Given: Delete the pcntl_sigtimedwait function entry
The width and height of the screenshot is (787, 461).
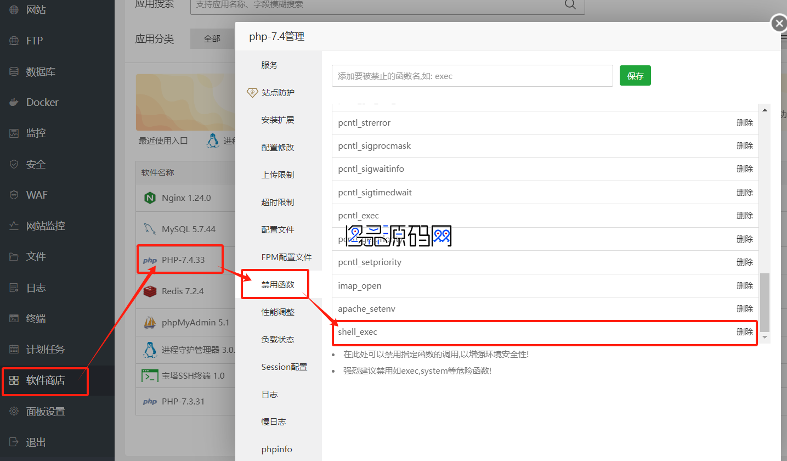Looking at the screenshot, I should 745,193.
